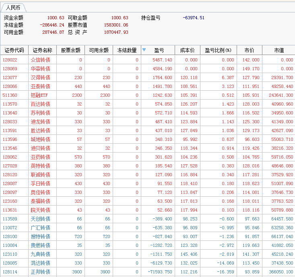The image size is (295, 277).
Task: Click the 市值 column header
Action: [278, 50]
